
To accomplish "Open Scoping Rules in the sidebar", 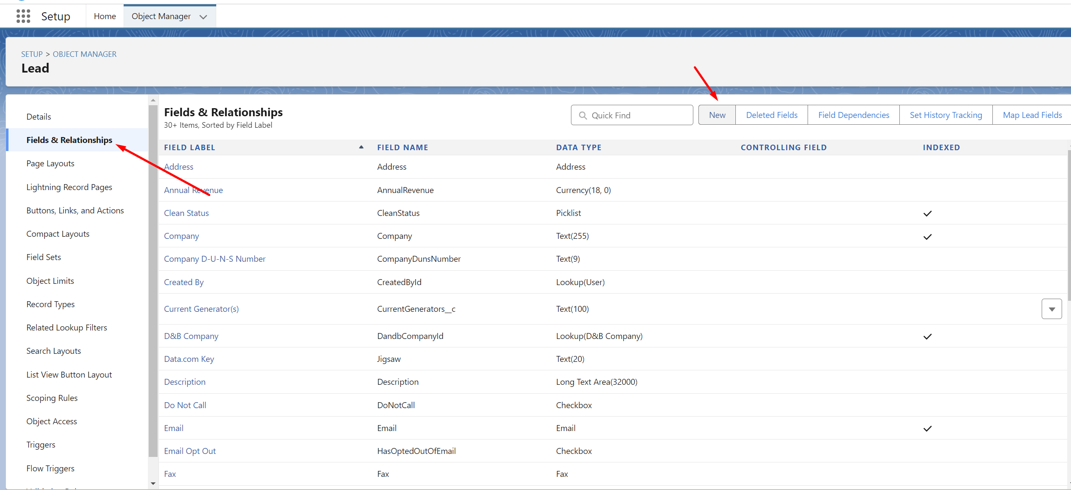I will 52,398.
